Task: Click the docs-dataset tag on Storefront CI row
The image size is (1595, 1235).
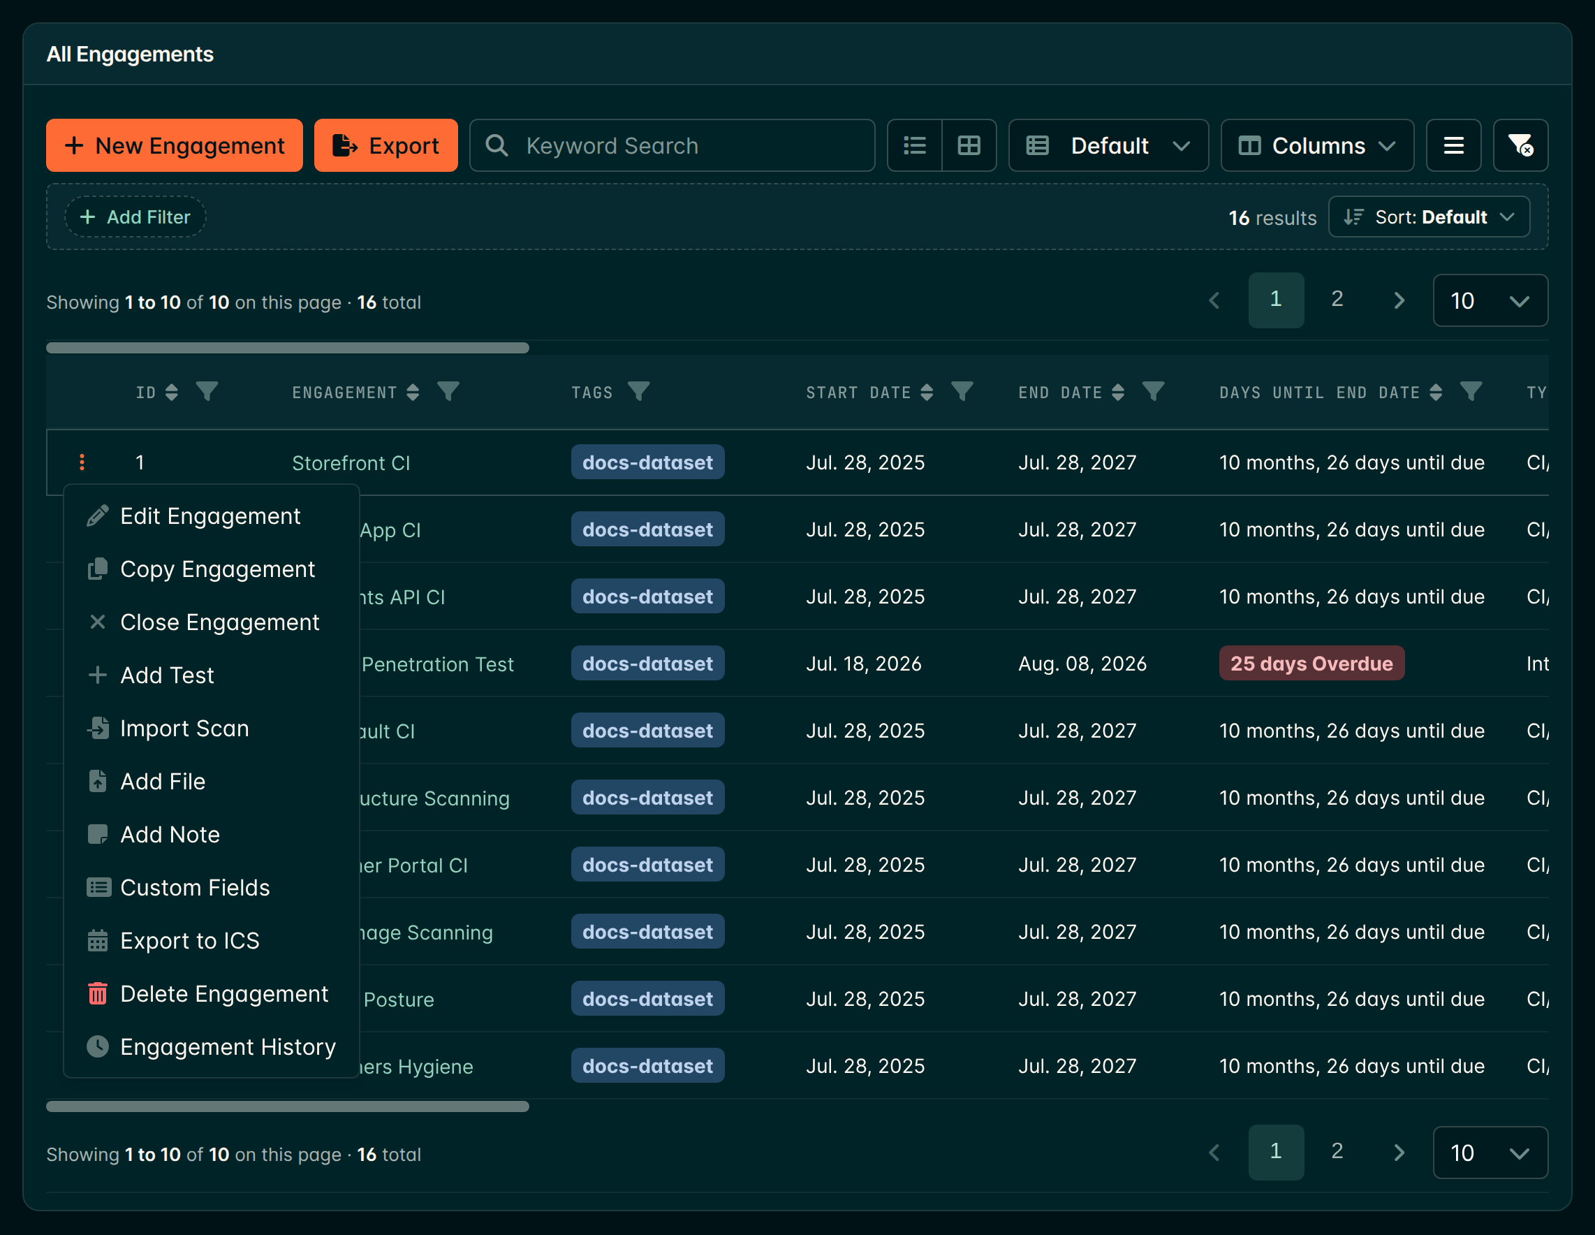Action: [648, 462]
